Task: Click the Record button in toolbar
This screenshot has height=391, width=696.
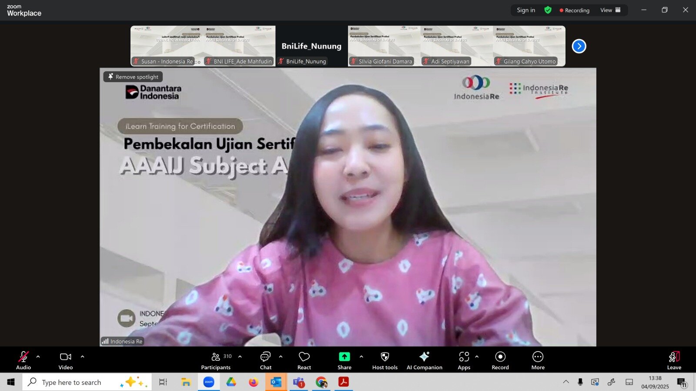Action: (x=500, y=361)
